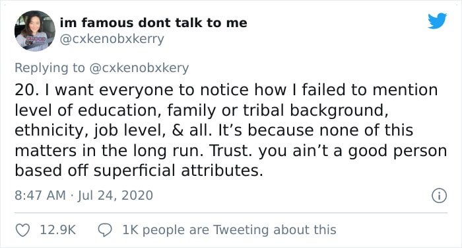Click the text 'ethnicity, job level, & all'
The image size is (462, 248).
click(114, 130)
